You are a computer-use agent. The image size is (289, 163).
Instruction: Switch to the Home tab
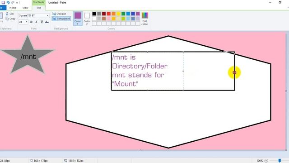coord(13,8)
